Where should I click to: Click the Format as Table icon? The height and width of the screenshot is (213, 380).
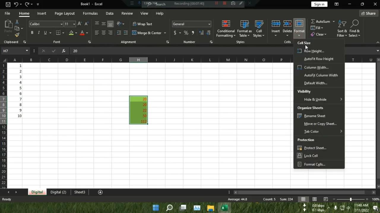coord(244,24)
